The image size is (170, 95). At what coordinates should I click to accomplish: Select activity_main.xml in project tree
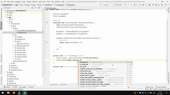point(24,44)
